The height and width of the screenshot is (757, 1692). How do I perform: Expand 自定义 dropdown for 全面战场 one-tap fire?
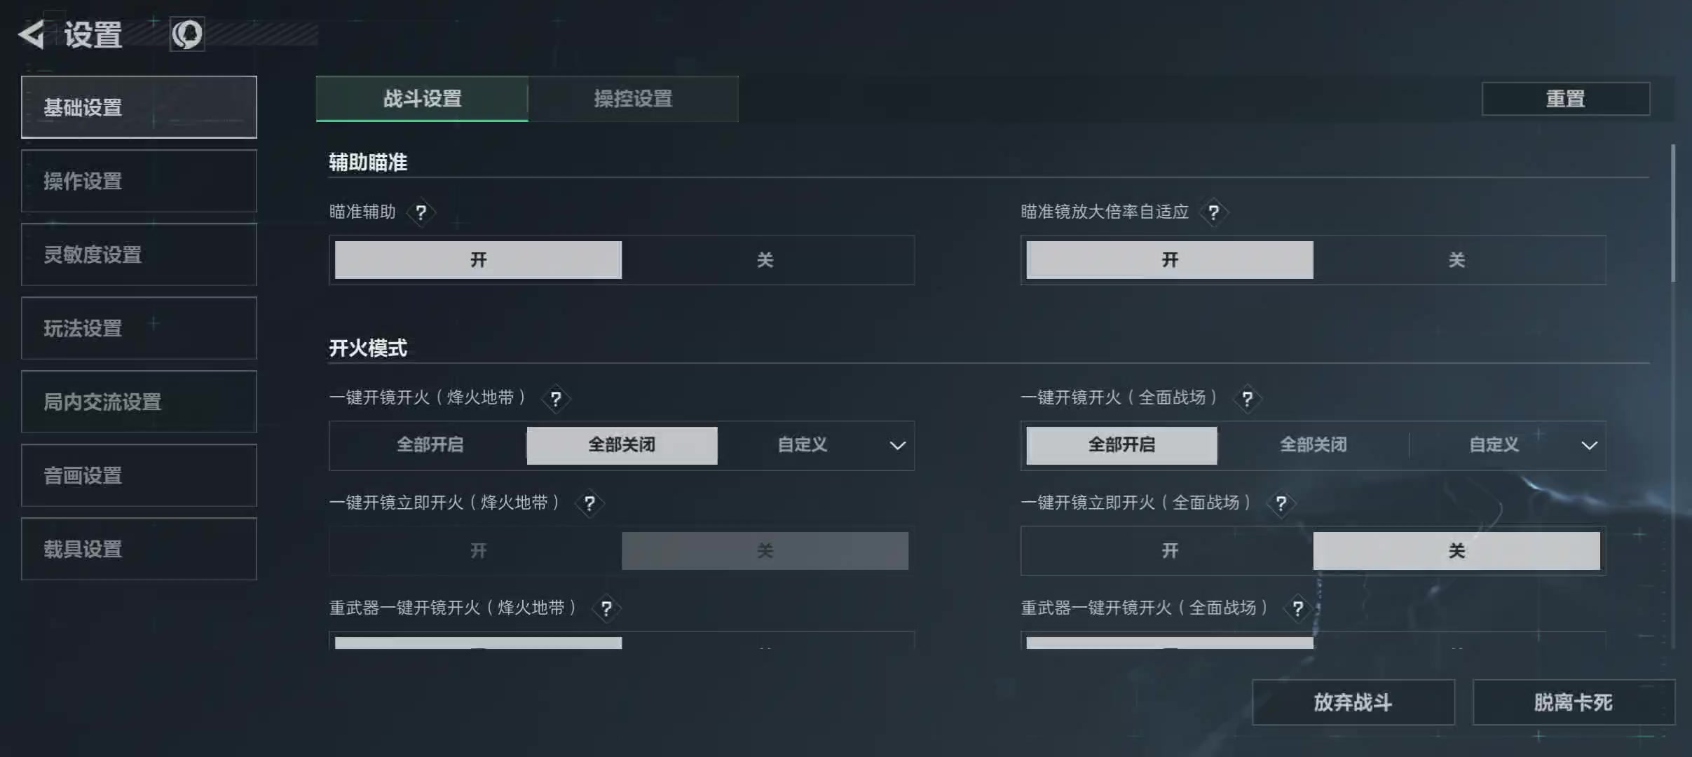tap(1588, 446)
